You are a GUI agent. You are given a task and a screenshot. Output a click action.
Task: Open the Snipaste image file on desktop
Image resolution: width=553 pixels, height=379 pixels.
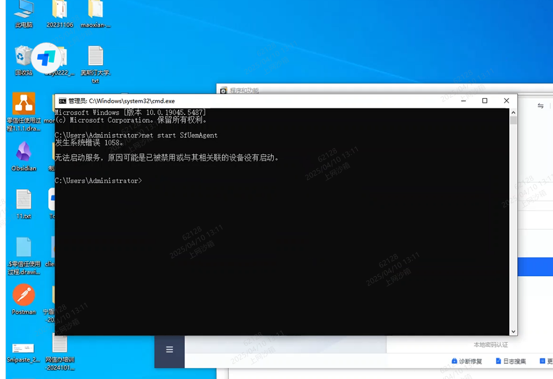point(23,347)
